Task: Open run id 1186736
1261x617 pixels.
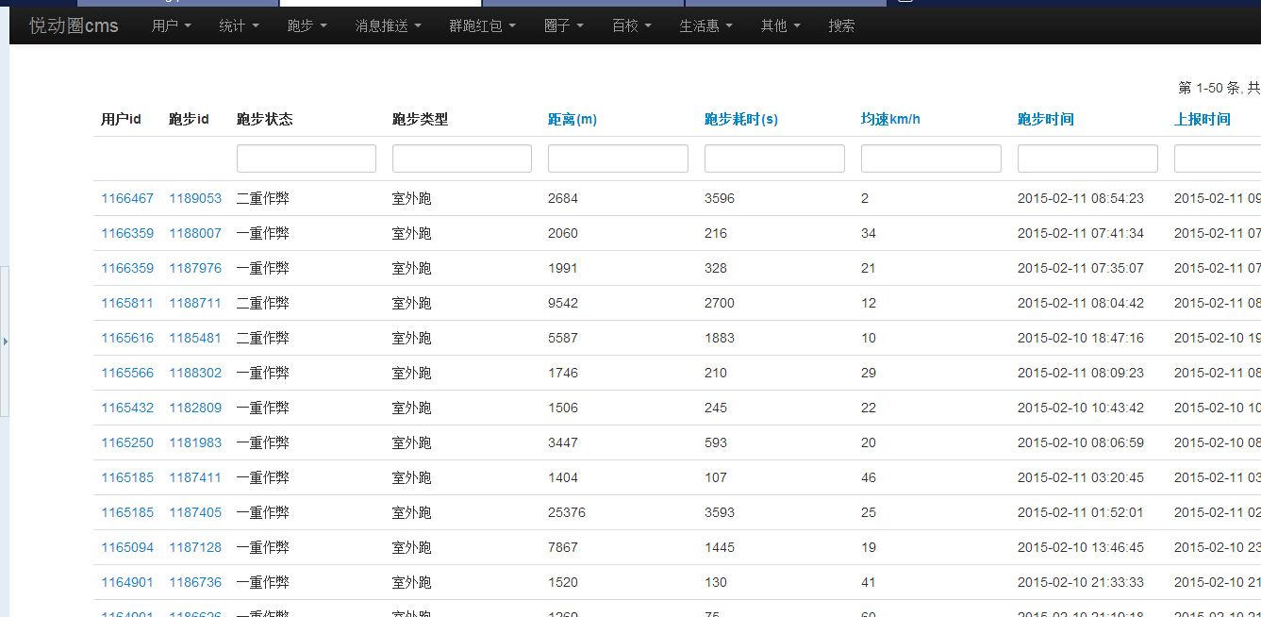Action: pyautogui.click(x=195, y=582)
